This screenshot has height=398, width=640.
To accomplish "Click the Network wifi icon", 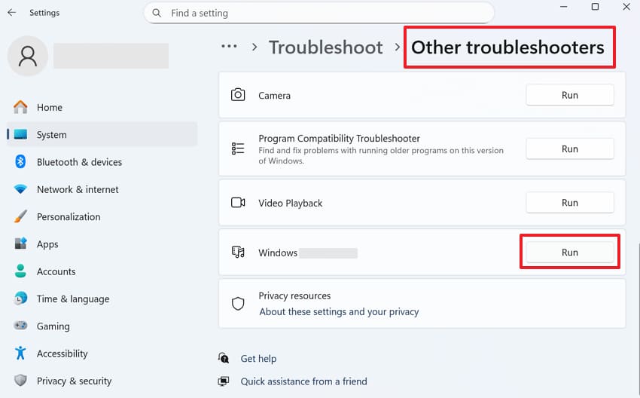I will pyautogui.click(x=20, y=189).
